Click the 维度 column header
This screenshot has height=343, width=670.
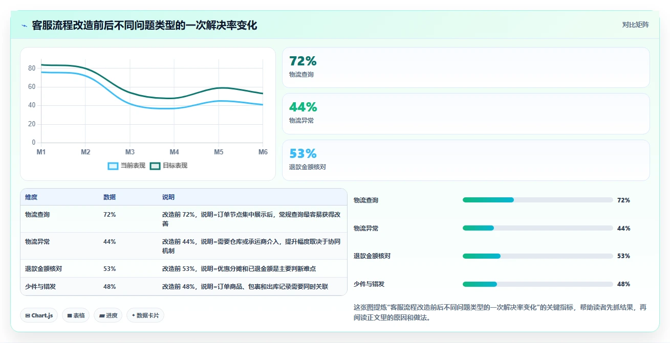pos(31,197)
